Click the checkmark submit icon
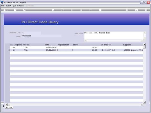 tap(136, 10)
